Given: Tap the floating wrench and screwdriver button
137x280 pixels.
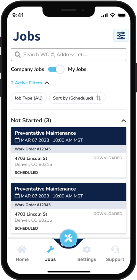Looking at the screenshot, I should [68, 238].
